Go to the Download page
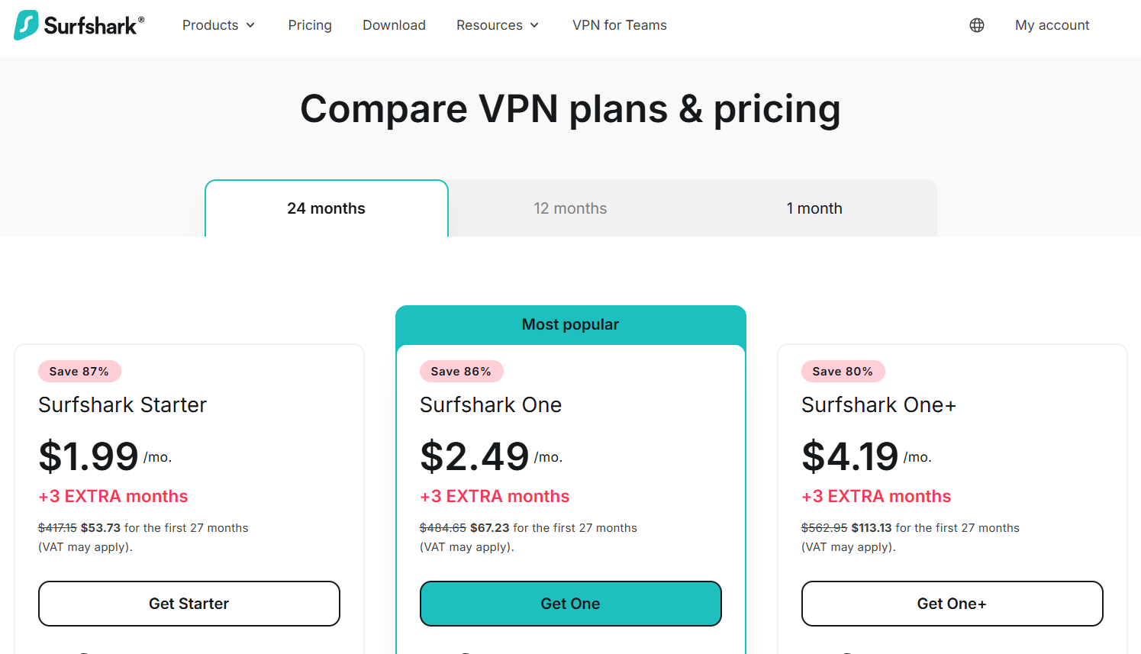The image size is (1141, 654). click(x=394, y=25)
